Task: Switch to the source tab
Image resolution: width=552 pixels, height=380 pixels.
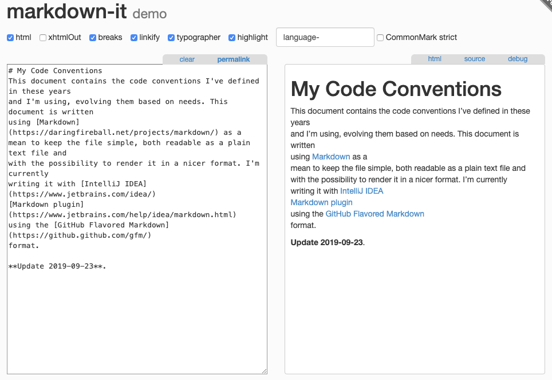Action: pyautogui.click(x=475, y=58)
